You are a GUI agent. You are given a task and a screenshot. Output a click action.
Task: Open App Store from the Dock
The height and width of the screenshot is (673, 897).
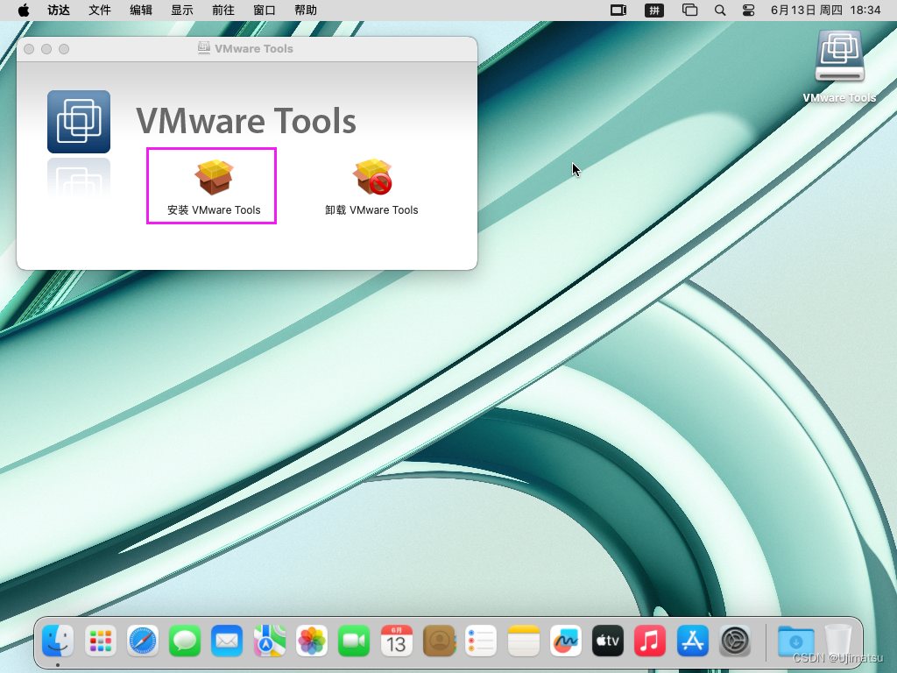[693, 640]
